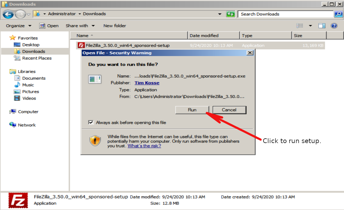
Task: Click the Favorites star icon
Action: click(12, 38)
